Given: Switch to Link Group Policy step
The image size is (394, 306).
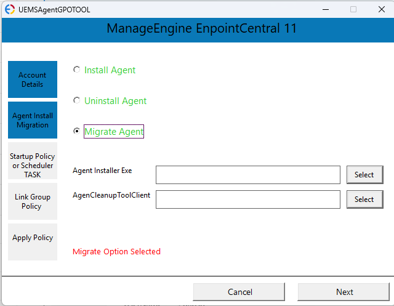Looking at the screenshot, I should [x=33, y=201].
